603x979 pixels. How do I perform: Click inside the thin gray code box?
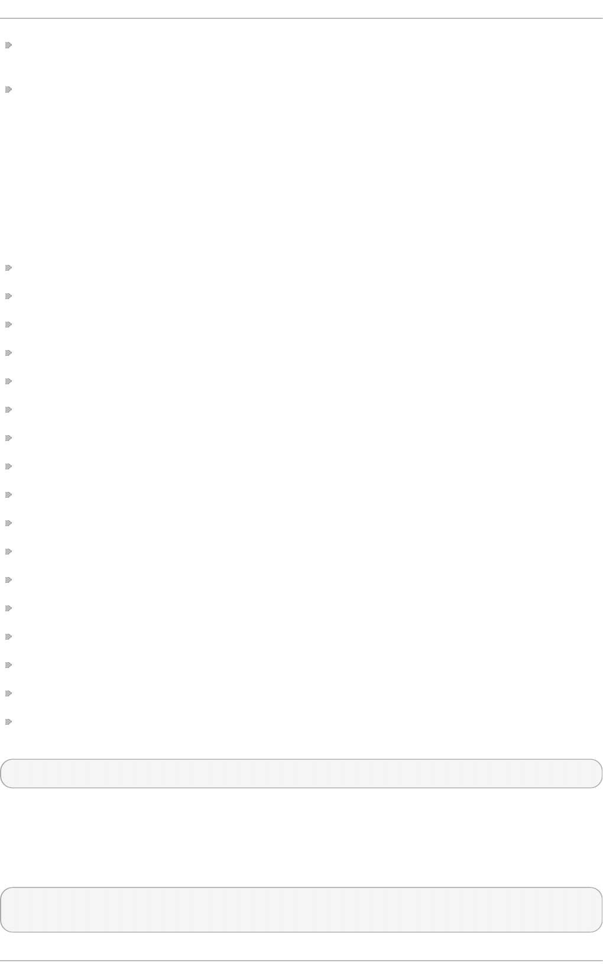(x=301, y=773)
